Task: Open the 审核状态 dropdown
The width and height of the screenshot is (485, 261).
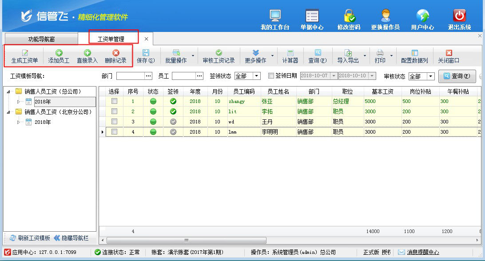Action: pos(430,76)
